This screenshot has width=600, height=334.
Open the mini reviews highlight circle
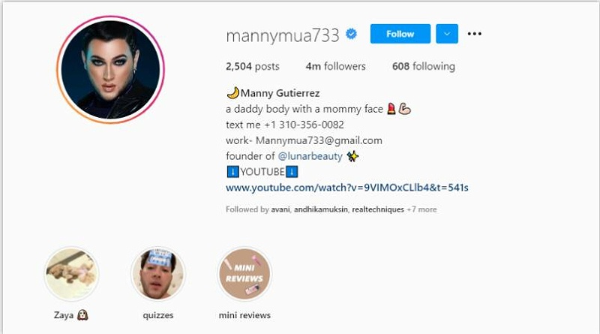(244, 274)
